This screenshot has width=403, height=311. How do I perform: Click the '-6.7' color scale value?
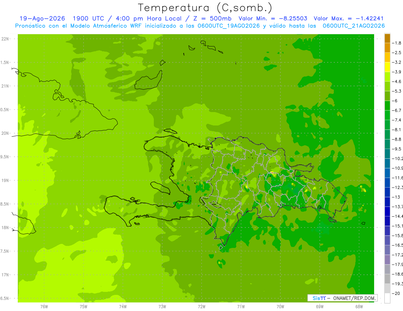(397, 110)
